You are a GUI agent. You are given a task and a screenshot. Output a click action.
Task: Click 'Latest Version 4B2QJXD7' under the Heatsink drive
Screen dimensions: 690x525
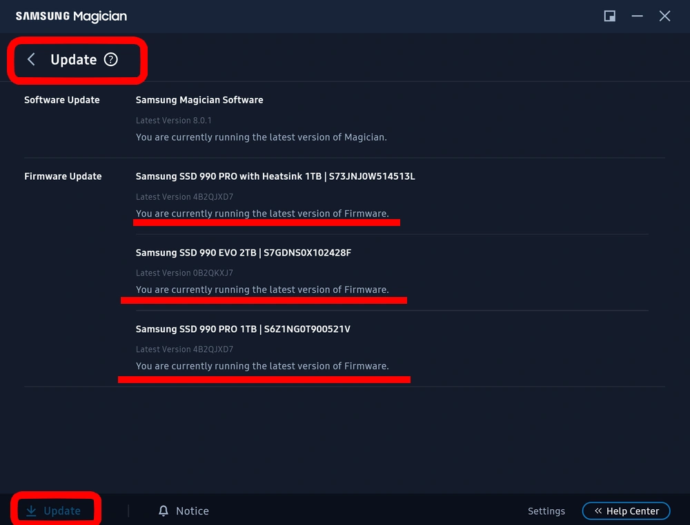point(184,197)
